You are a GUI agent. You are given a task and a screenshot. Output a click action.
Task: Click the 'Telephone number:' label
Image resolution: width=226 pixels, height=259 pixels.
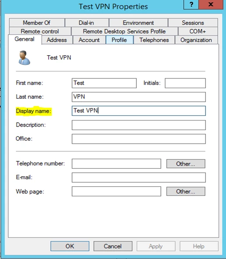point(40,163)
